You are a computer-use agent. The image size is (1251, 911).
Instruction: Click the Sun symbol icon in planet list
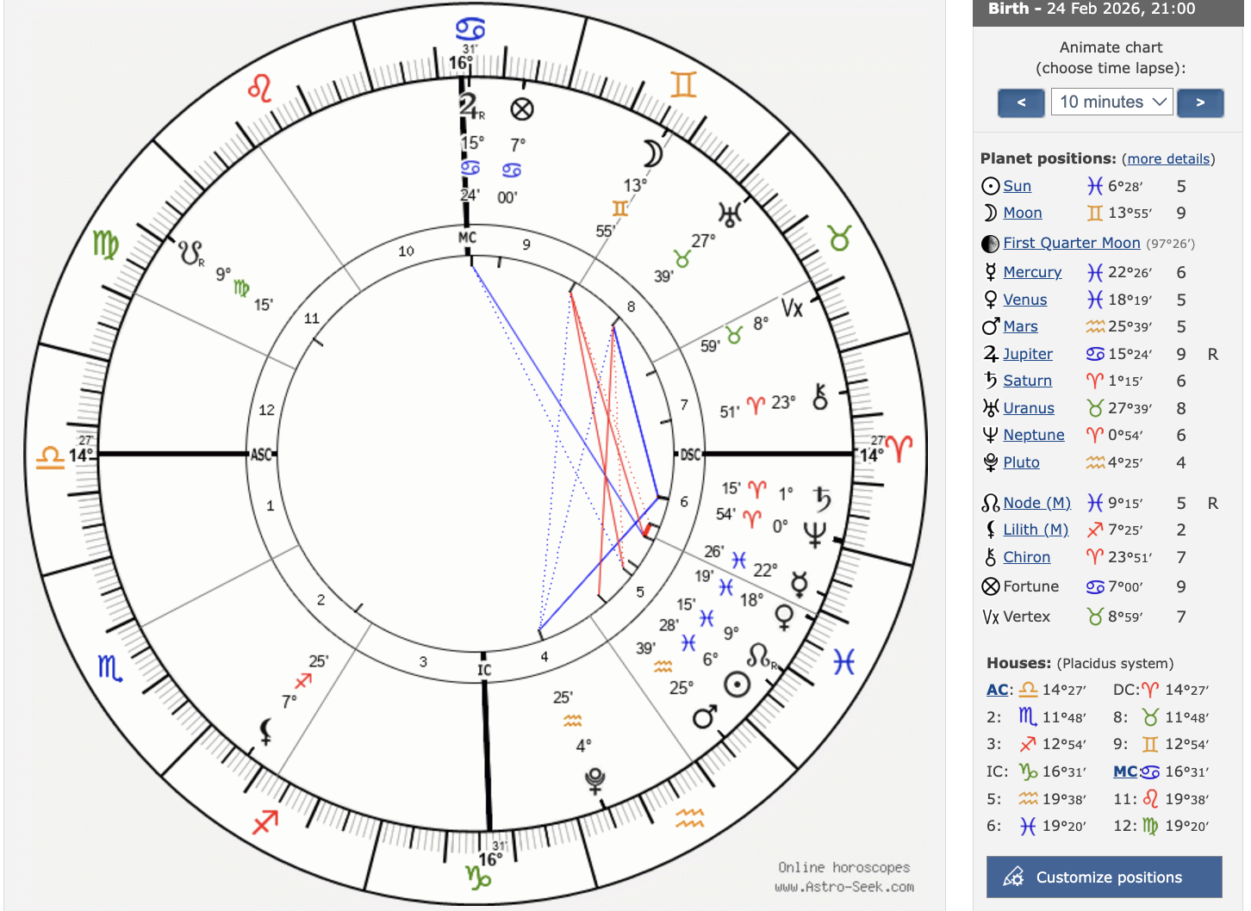[991, 186]
